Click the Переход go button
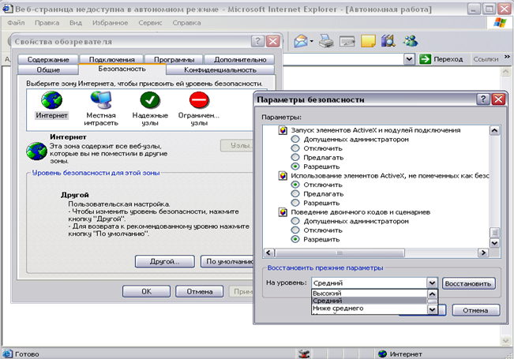 coord(442,58)
